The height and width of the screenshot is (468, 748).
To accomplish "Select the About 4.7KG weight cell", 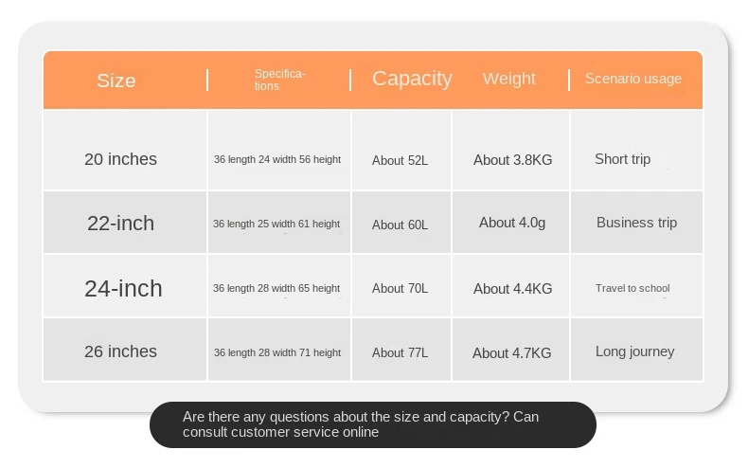I will pyautogui.click(x=511, y=353).
